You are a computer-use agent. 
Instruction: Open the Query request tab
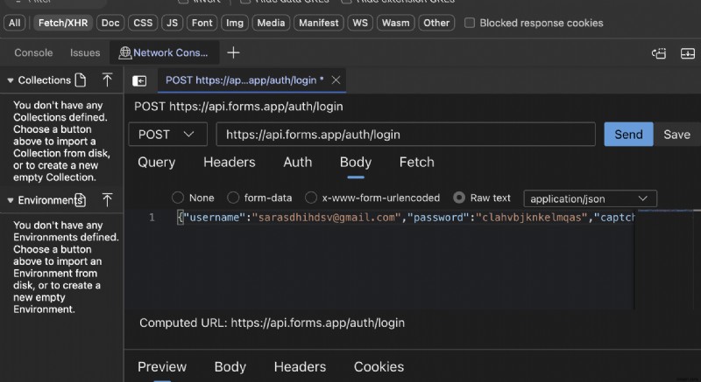[157, 163]
